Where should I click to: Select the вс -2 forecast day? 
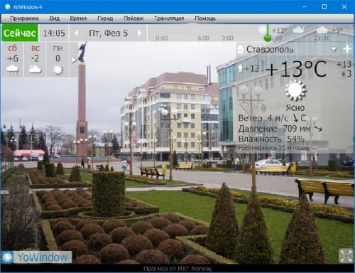[35, 60]
